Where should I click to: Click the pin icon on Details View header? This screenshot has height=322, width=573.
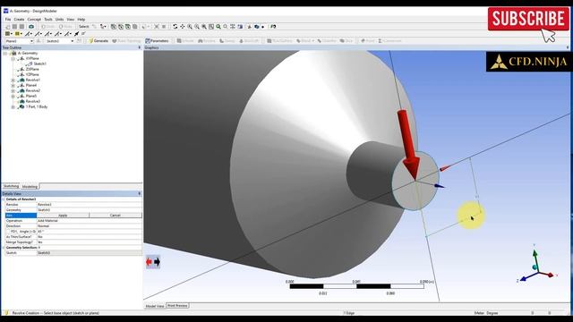(x=140, y=193)
